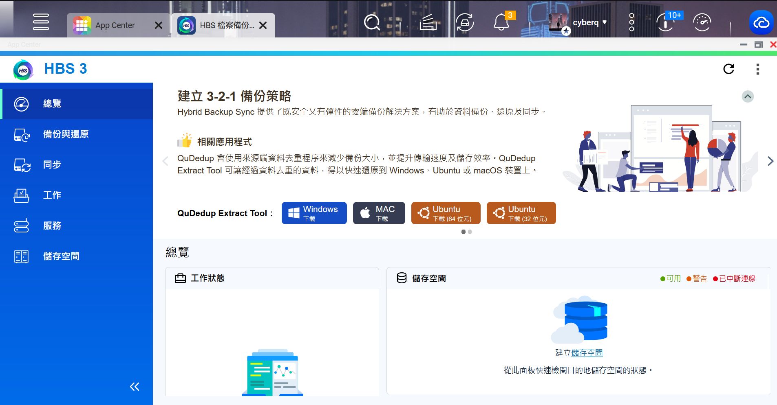The height and width of the screenshot is (405, 777).
Task: Open notifications bell with 3 badge
Action: click(x=501, y=22)
